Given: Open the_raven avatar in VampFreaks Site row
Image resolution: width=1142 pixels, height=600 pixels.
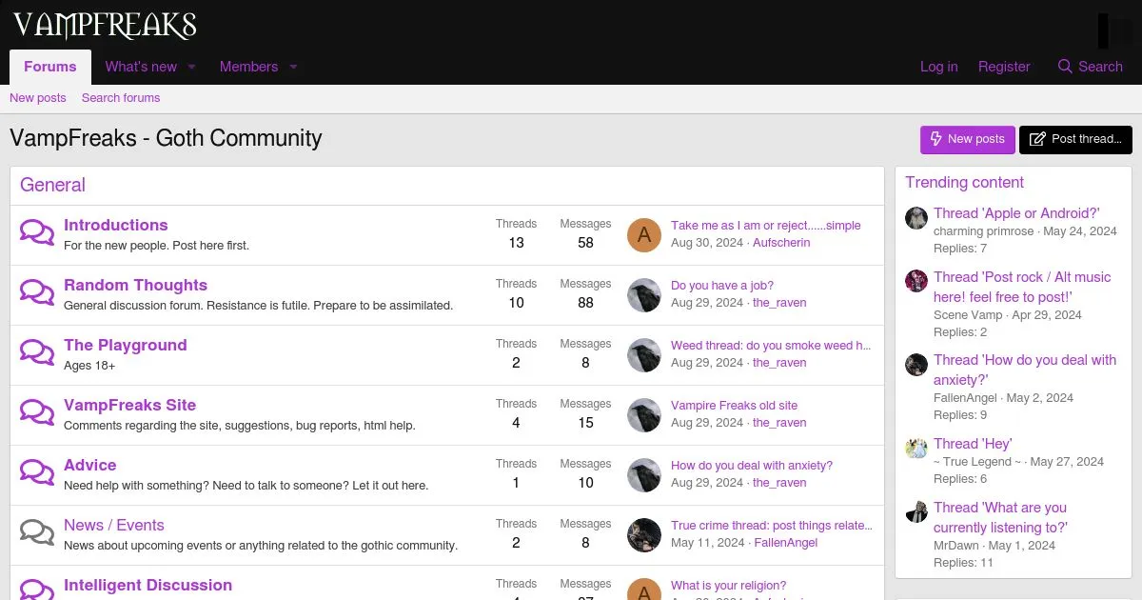Looking at the screenshot, I should pyautogui.click(x=644, y=415).
